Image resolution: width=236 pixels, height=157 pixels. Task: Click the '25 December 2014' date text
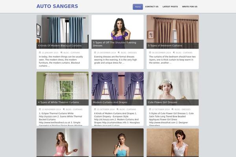(107, 53)
